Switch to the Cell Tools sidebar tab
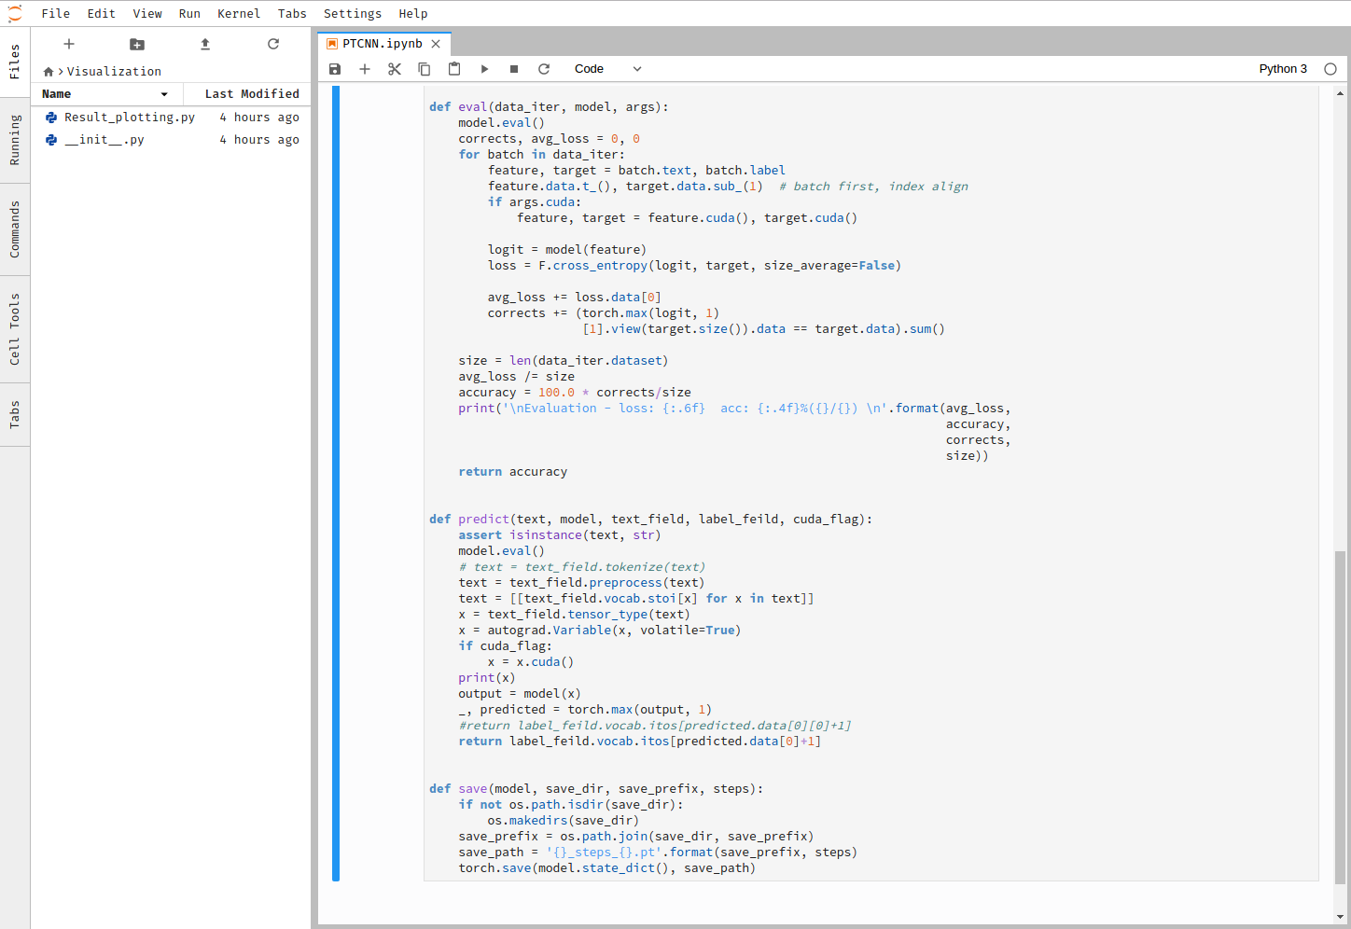 (15, 329)
